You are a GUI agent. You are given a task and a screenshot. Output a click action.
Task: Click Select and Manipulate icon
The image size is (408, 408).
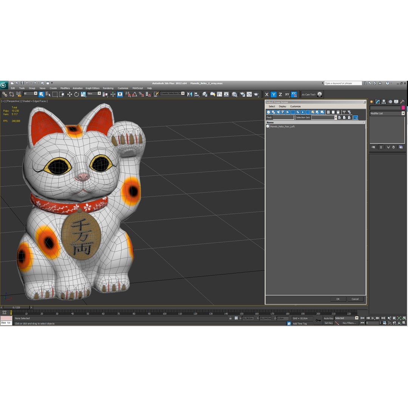click(x=113, y=94)
